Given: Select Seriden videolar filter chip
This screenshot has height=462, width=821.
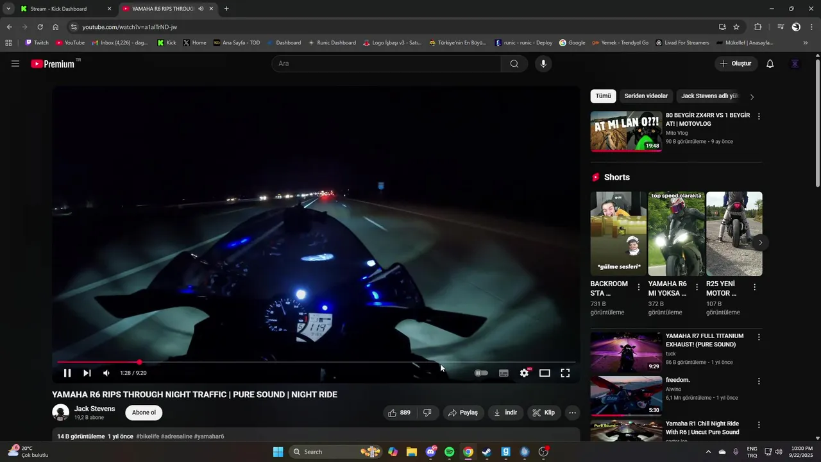Looking at the screenshot, I should coord(646,96).
